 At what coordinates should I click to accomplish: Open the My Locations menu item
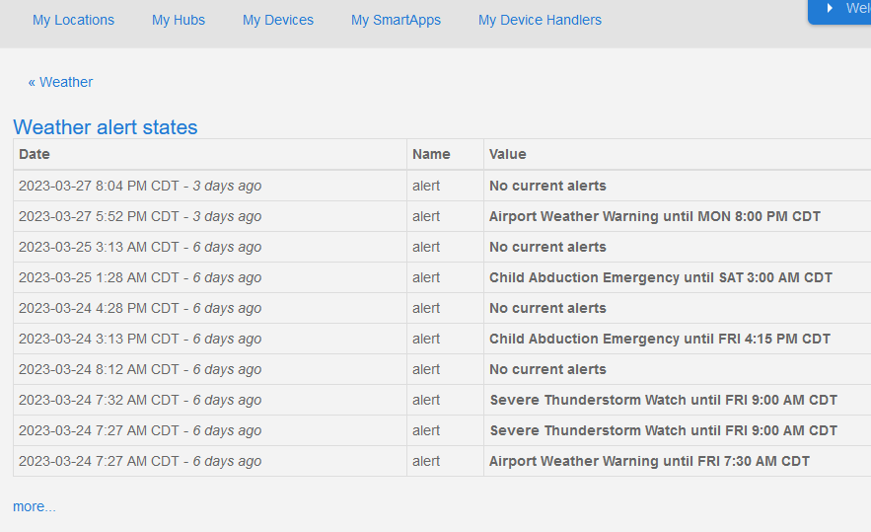click(x=73, y=20)
